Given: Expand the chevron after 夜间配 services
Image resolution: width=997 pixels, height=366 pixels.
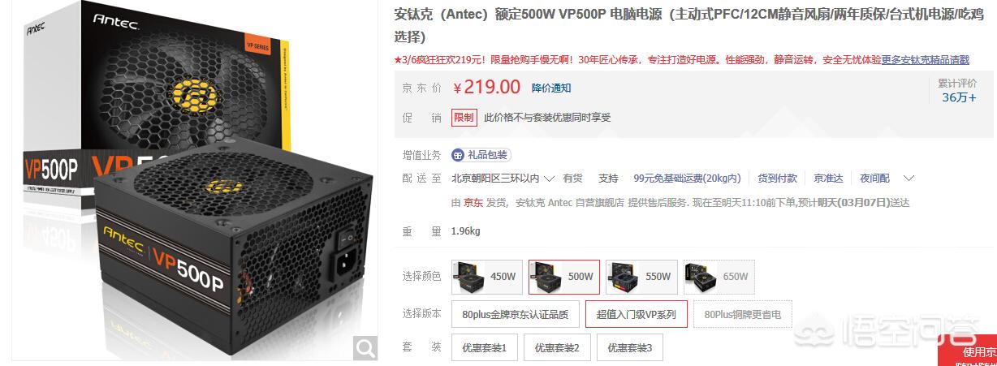Looking at the screenshot, I should [909, 178].
